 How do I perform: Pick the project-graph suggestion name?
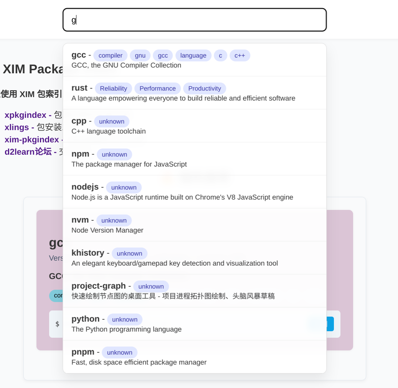[99, 286]
